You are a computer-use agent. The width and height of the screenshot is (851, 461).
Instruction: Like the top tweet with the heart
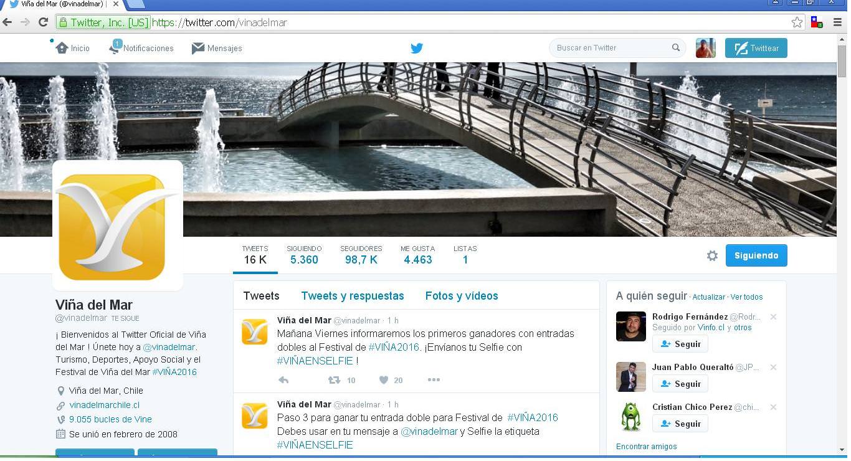pyautogui.click(x=385, y=380)
